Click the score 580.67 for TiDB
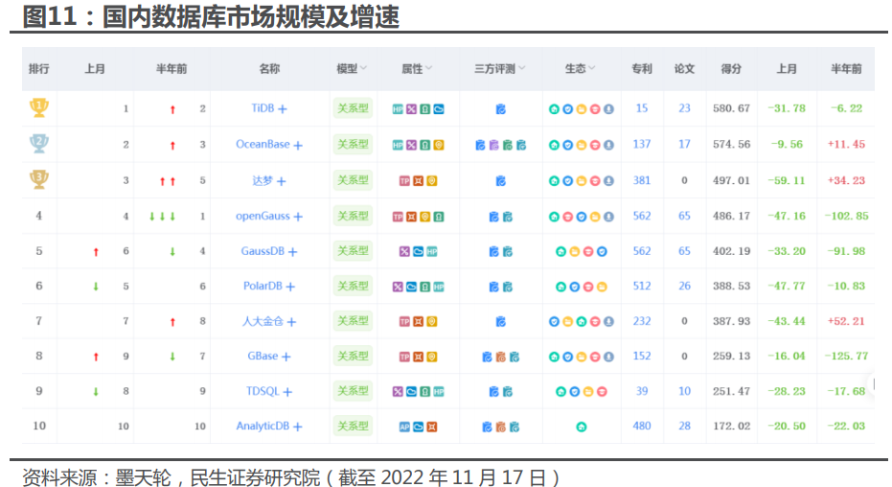This screenshot has height=487, width=892. tap(732, 108)
